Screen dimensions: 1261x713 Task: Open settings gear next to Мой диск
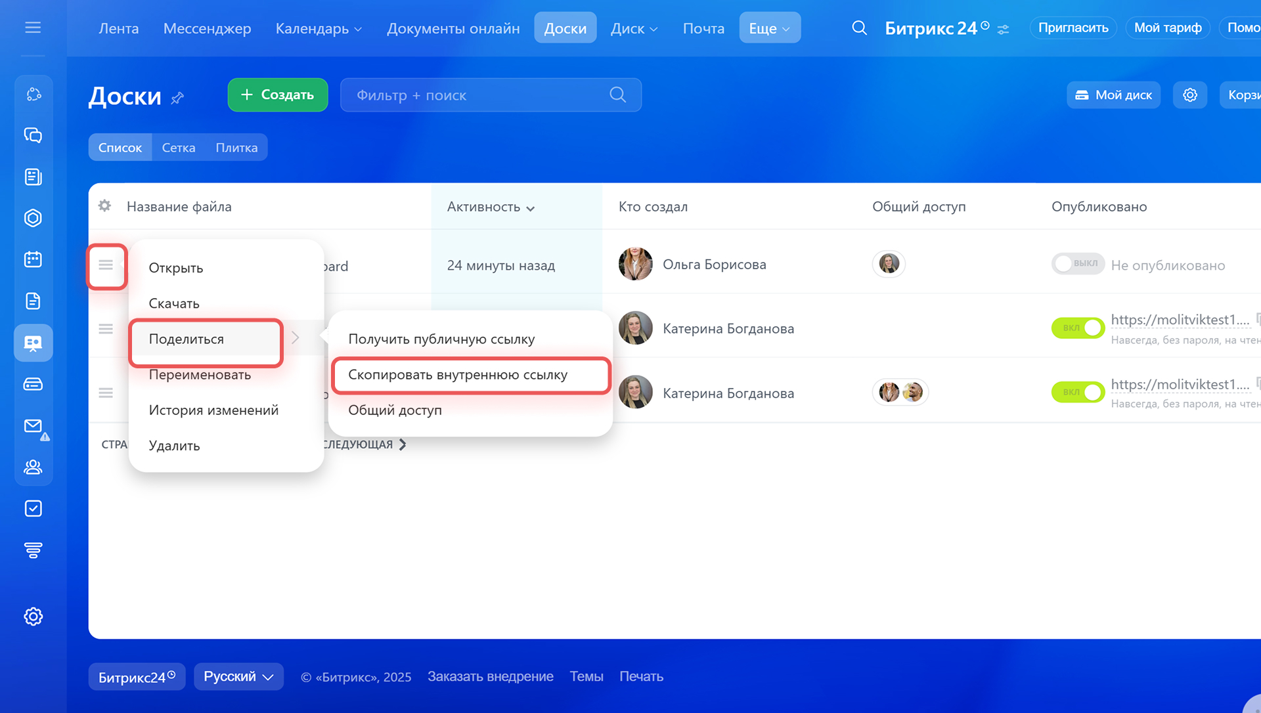(x=1189, y=95)
